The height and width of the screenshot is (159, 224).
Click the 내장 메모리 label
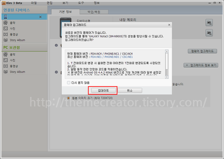(x=128, y=20)
